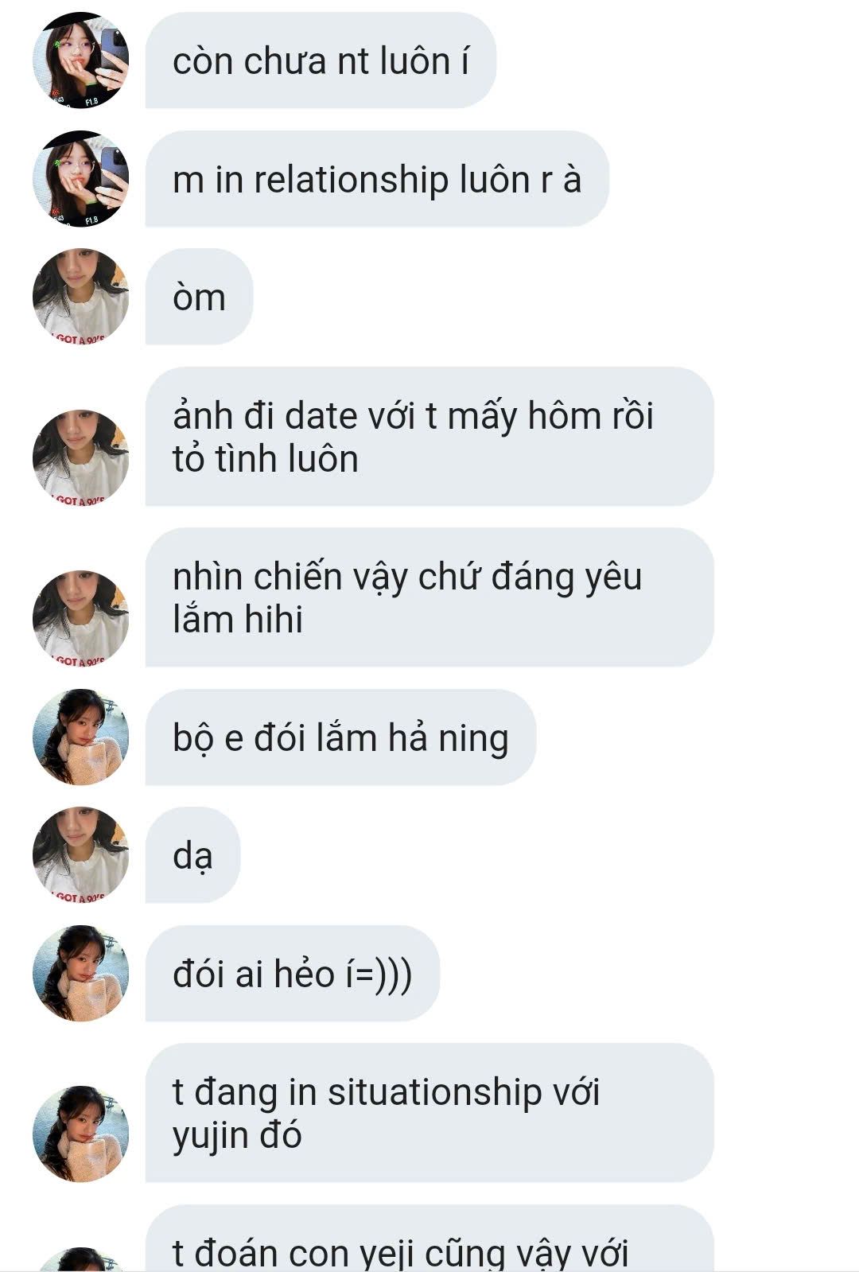The height and width of the screenshot is (1272, 859).
Task: Select the 'còn chưa nt luôn í' bubble
Action: (x=321, y=60)
